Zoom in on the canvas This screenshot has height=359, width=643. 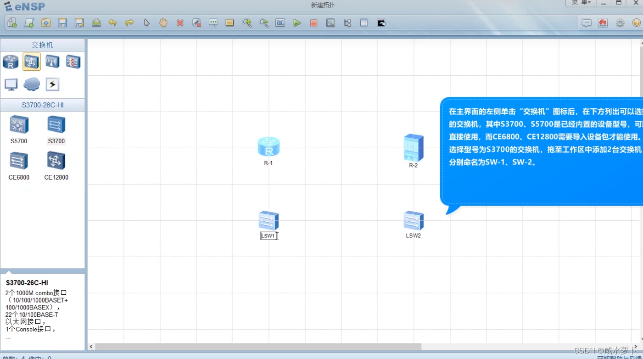point(247,22)
